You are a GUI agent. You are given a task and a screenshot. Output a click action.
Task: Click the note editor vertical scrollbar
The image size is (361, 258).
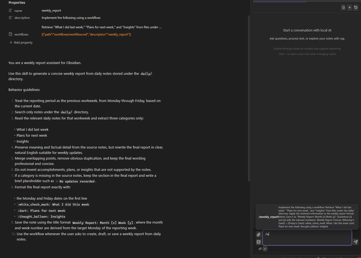pyautogui.click(x=249, y=98)
